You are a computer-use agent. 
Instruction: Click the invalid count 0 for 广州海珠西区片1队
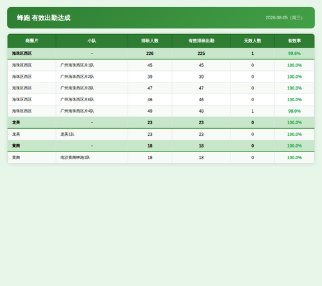(252, 65)
